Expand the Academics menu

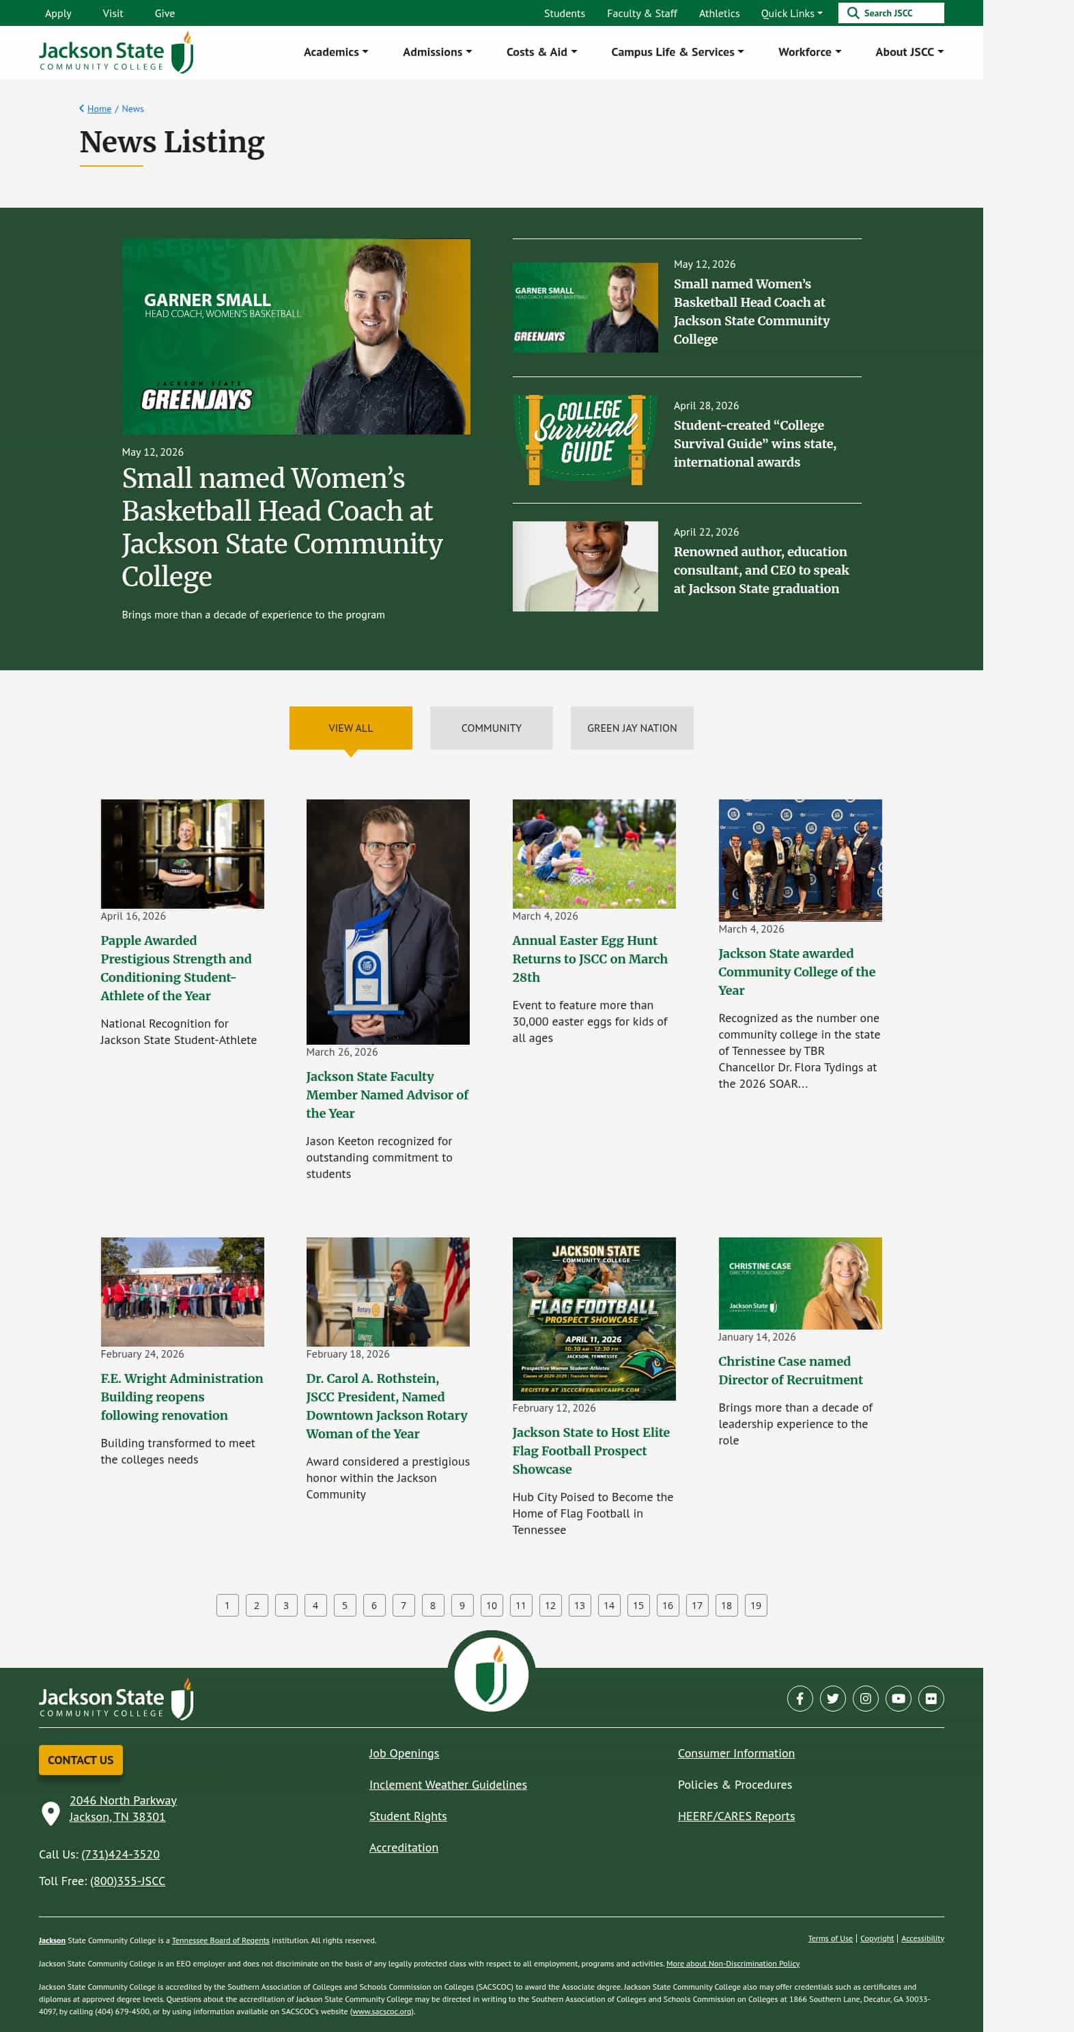coord(336,52)
